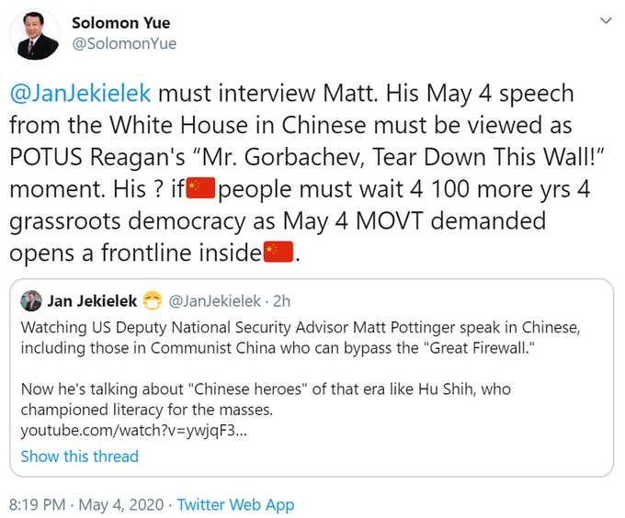Click the grey @JanJekielek handle in quoted tweet

click(215, 301)
